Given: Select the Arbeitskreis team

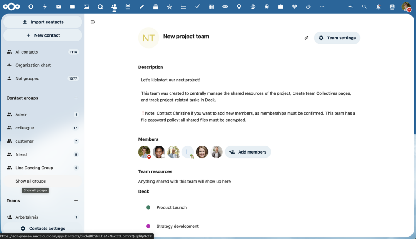Looking at the screenshot, I should (28, 217).
